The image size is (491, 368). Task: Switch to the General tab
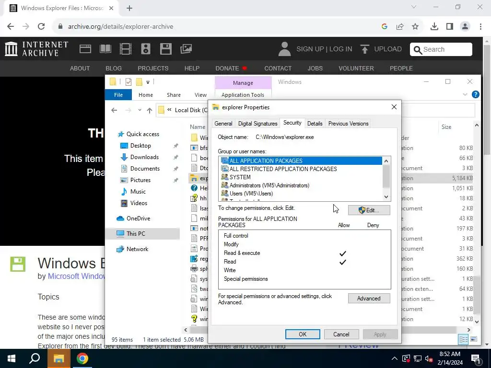223,124
